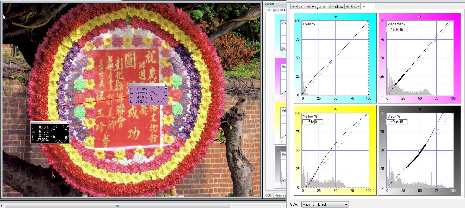The width and height of the screenshot is (465, 208).
Task: Click the Magenta input value field
Action: pyautogui.click(x=391, y=29)
